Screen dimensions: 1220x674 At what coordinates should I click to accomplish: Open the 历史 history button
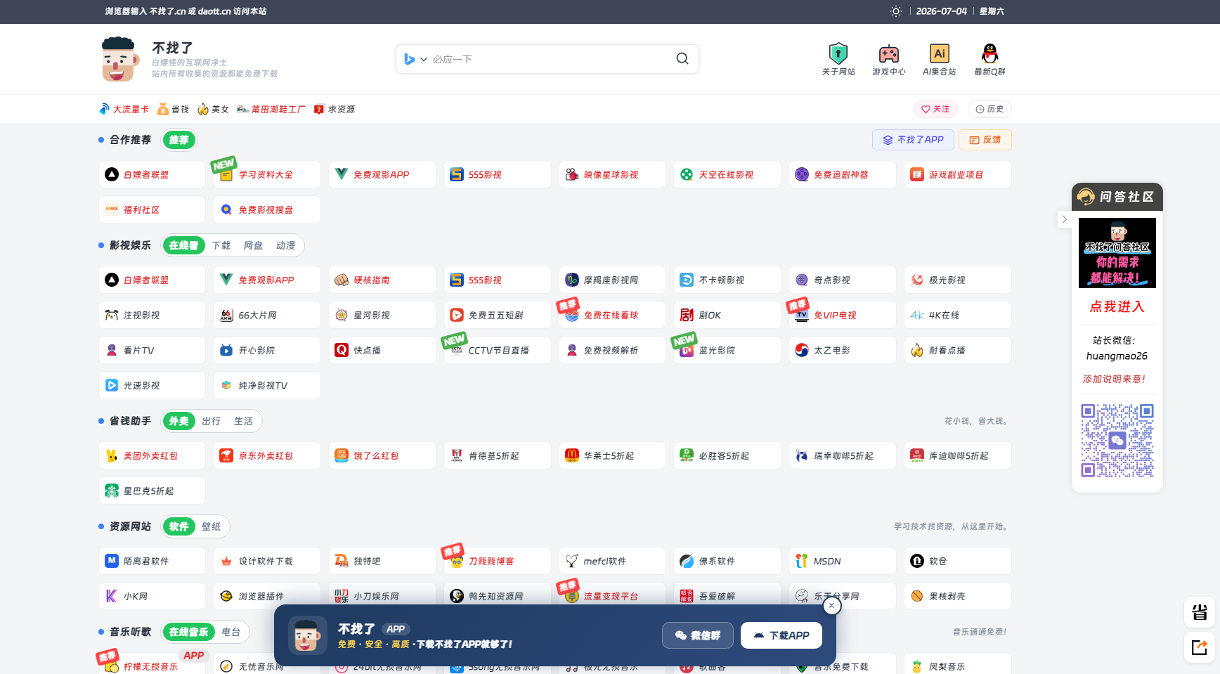tap(989, 109)
